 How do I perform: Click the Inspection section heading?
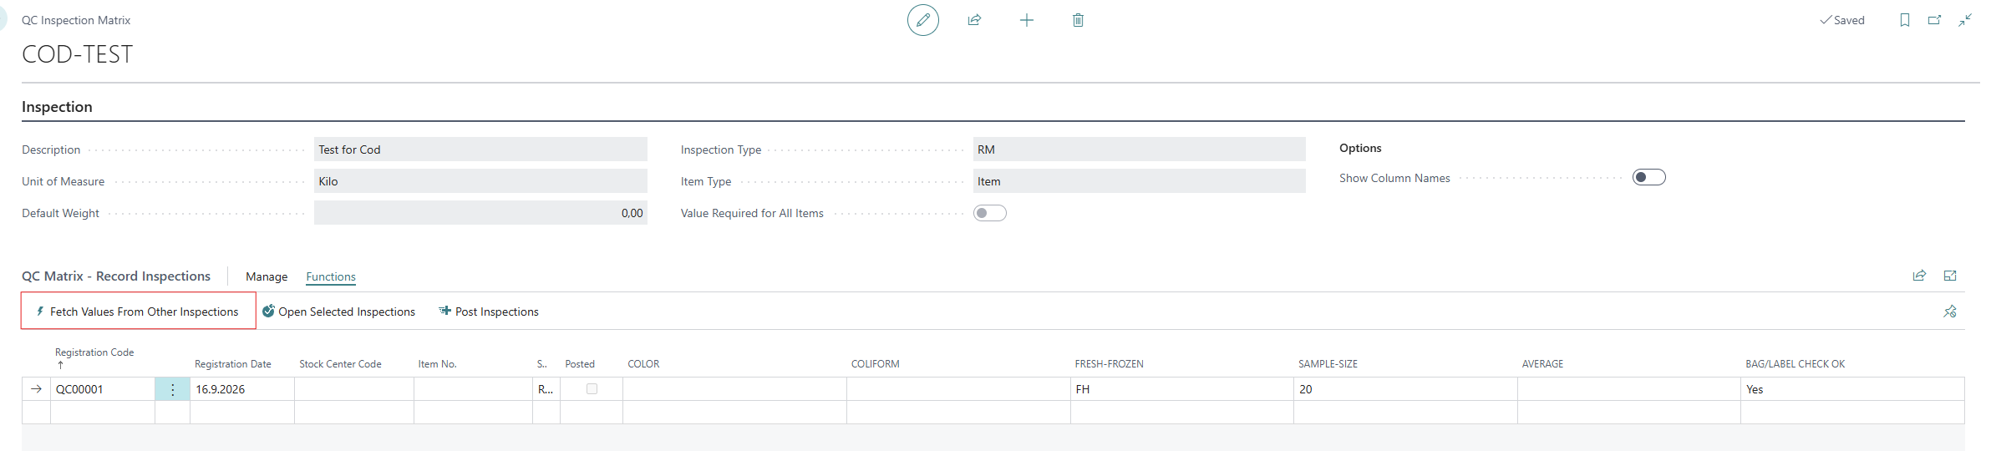tap(57, 107)
